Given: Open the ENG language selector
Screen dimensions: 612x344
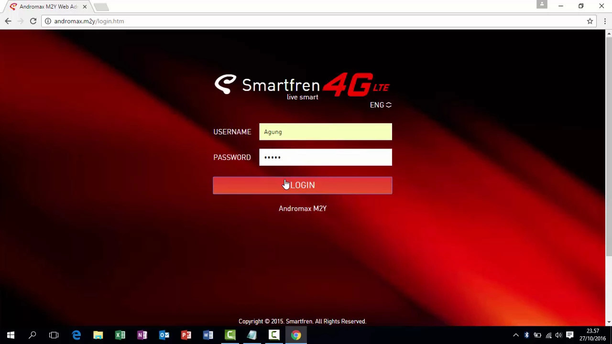Looking at the screenshot, I should (381, 105).
